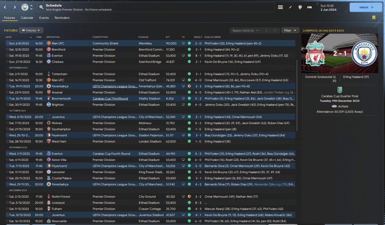Viewport: 385px width, 225px height.
Task: Switch to the Calendar tab
Action: [x=27, y=18]
